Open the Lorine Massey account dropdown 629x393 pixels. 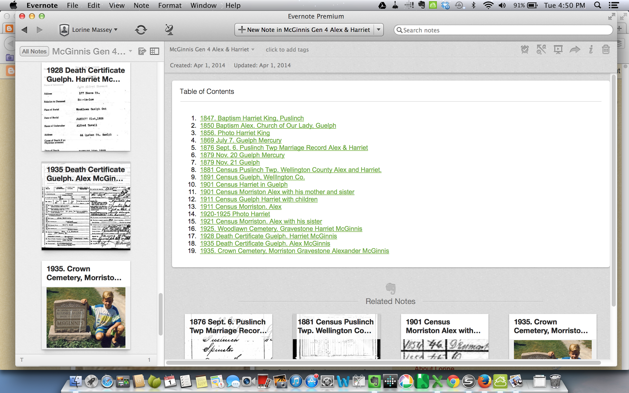point(90,29)
